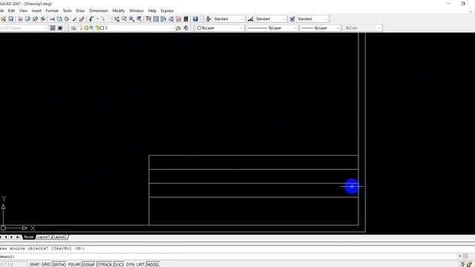
Task: Click the status bar lock icon
Action: (x=469, y=264)
